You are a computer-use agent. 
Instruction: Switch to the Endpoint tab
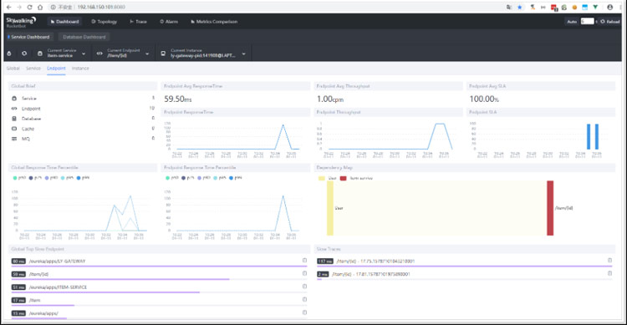coord(56,69)
